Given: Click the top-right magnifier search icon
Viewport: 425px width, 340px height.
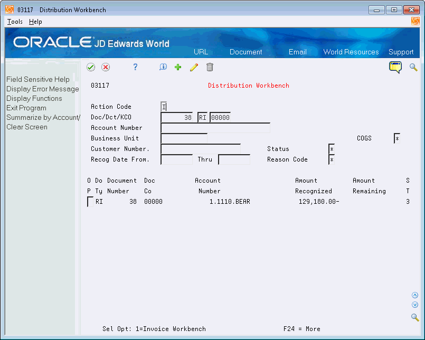Looking at the screenshot, I should point(413,67).
